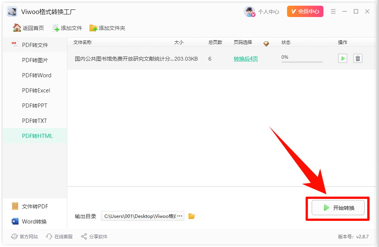379x247 pixels.
Task: Maximize the Viwoo window
Action: tap(356, 11)
